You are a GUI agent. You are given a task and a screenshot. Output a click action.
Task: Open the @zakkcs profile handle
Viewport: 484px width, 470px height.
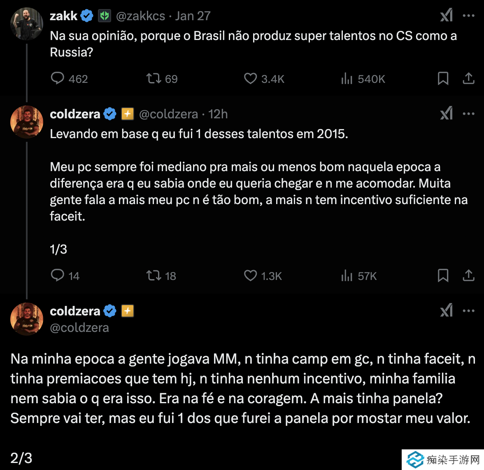(x=141, y=16)
